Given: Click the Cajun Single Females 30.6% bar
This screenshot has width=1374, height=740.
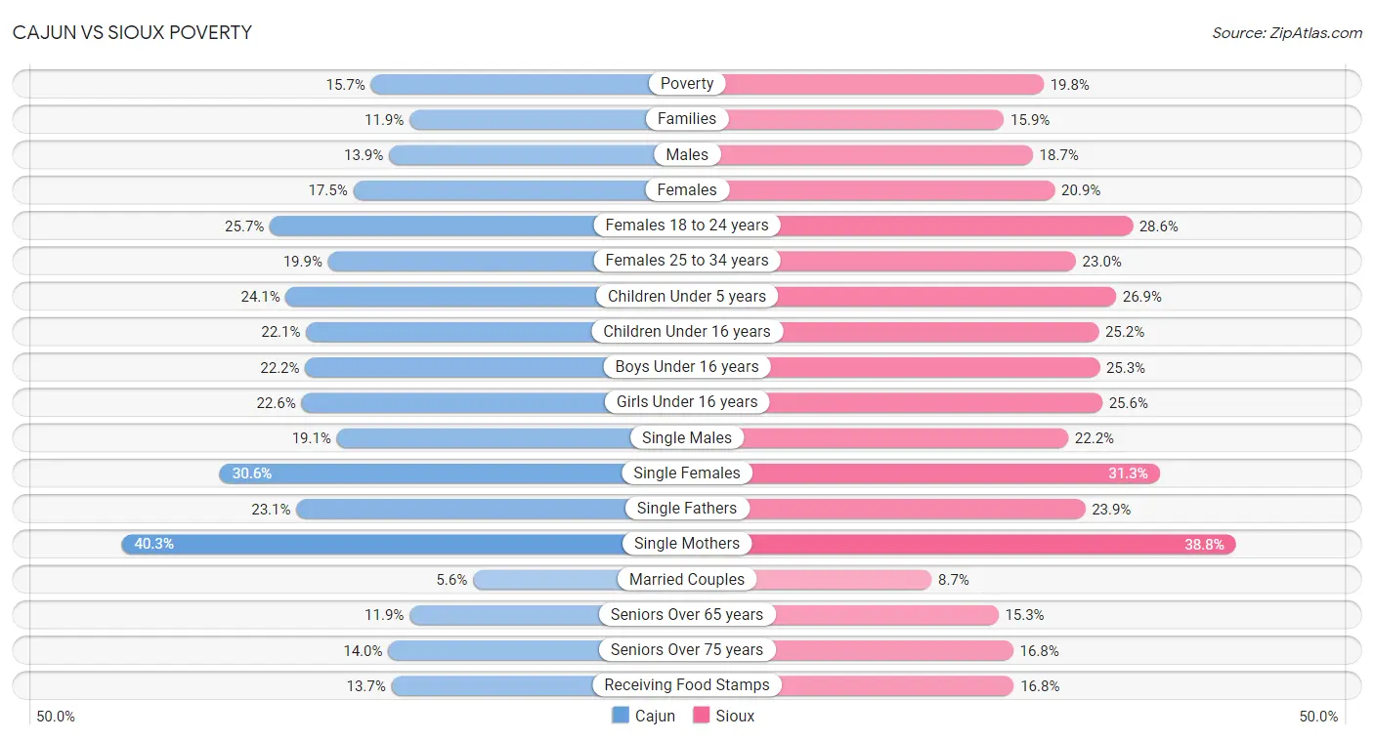Looking at the screenshot, I should (x=452, y=473).
